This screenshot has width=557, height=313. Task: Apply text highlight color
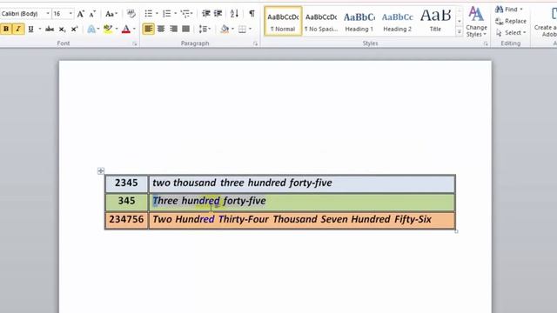(x=108, y=29)
